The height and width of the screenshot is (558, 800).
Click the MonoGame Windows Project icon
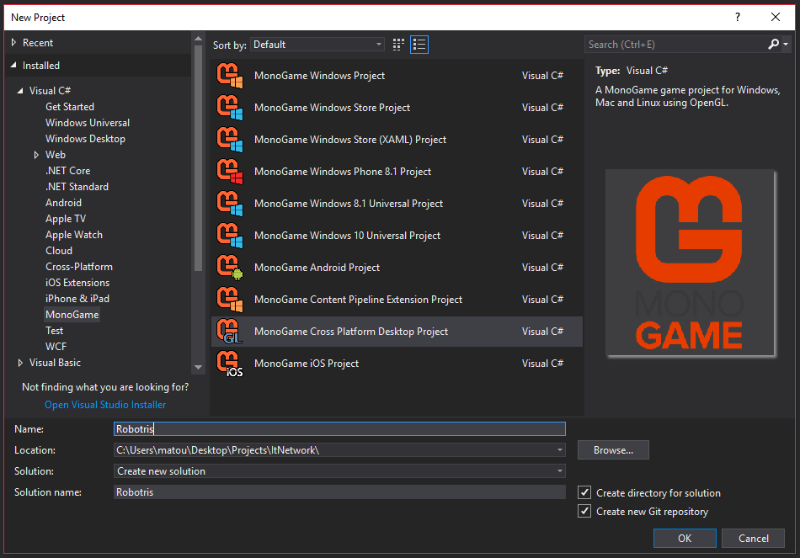(x=229, y=76)
